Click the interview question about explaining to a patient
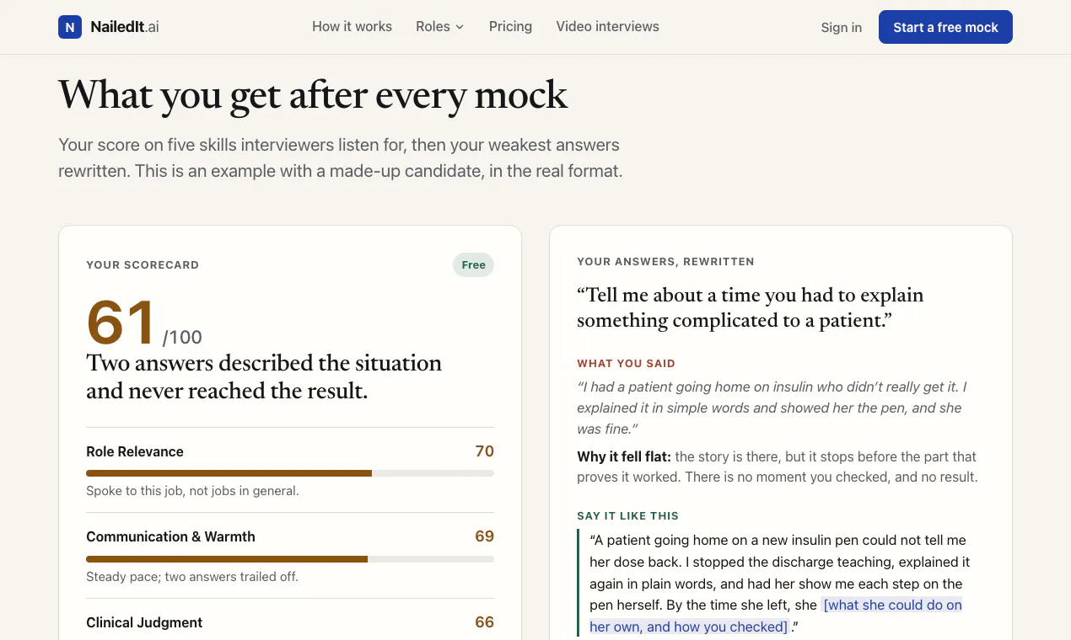The height and width of the screenshot is (640, 1071). point(750,307)
